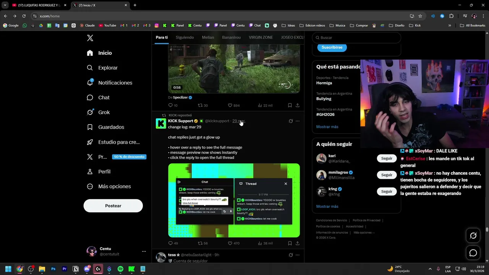Open the Edicion videos bookmark folder
This screenshot has height=275, width=489.
coord(312,26)
